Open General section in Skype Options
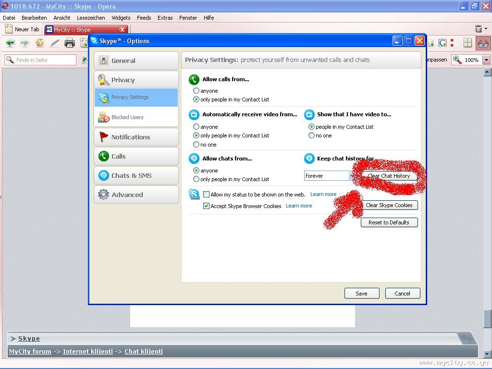 [x=136, y=61]
